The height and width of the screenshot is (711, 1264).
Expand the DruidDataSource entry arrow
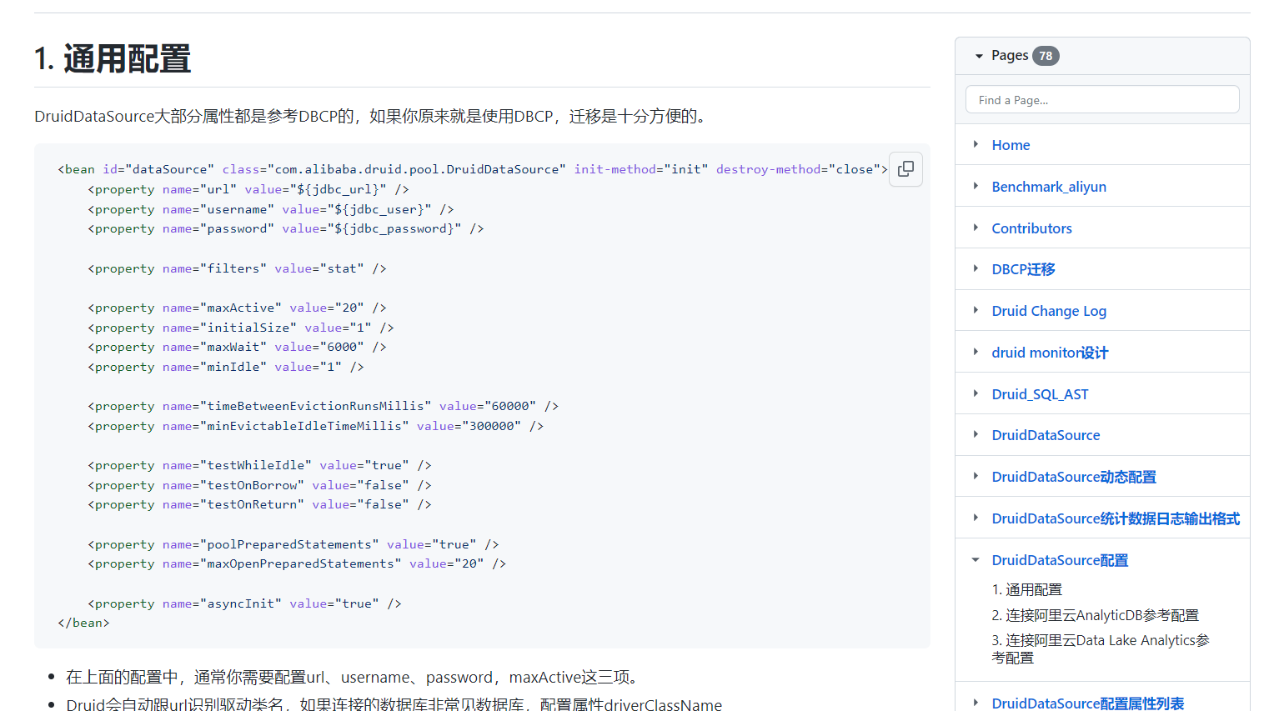coord(976,434)
